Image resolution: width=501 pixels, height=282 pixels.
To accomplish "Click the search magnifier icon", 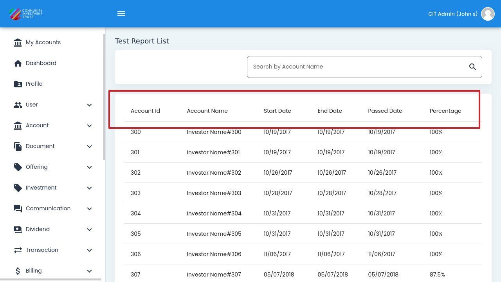I will coord(472,67).
